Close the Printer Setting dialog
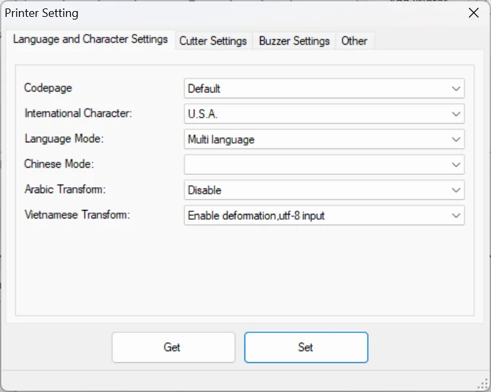 [475, 12]
